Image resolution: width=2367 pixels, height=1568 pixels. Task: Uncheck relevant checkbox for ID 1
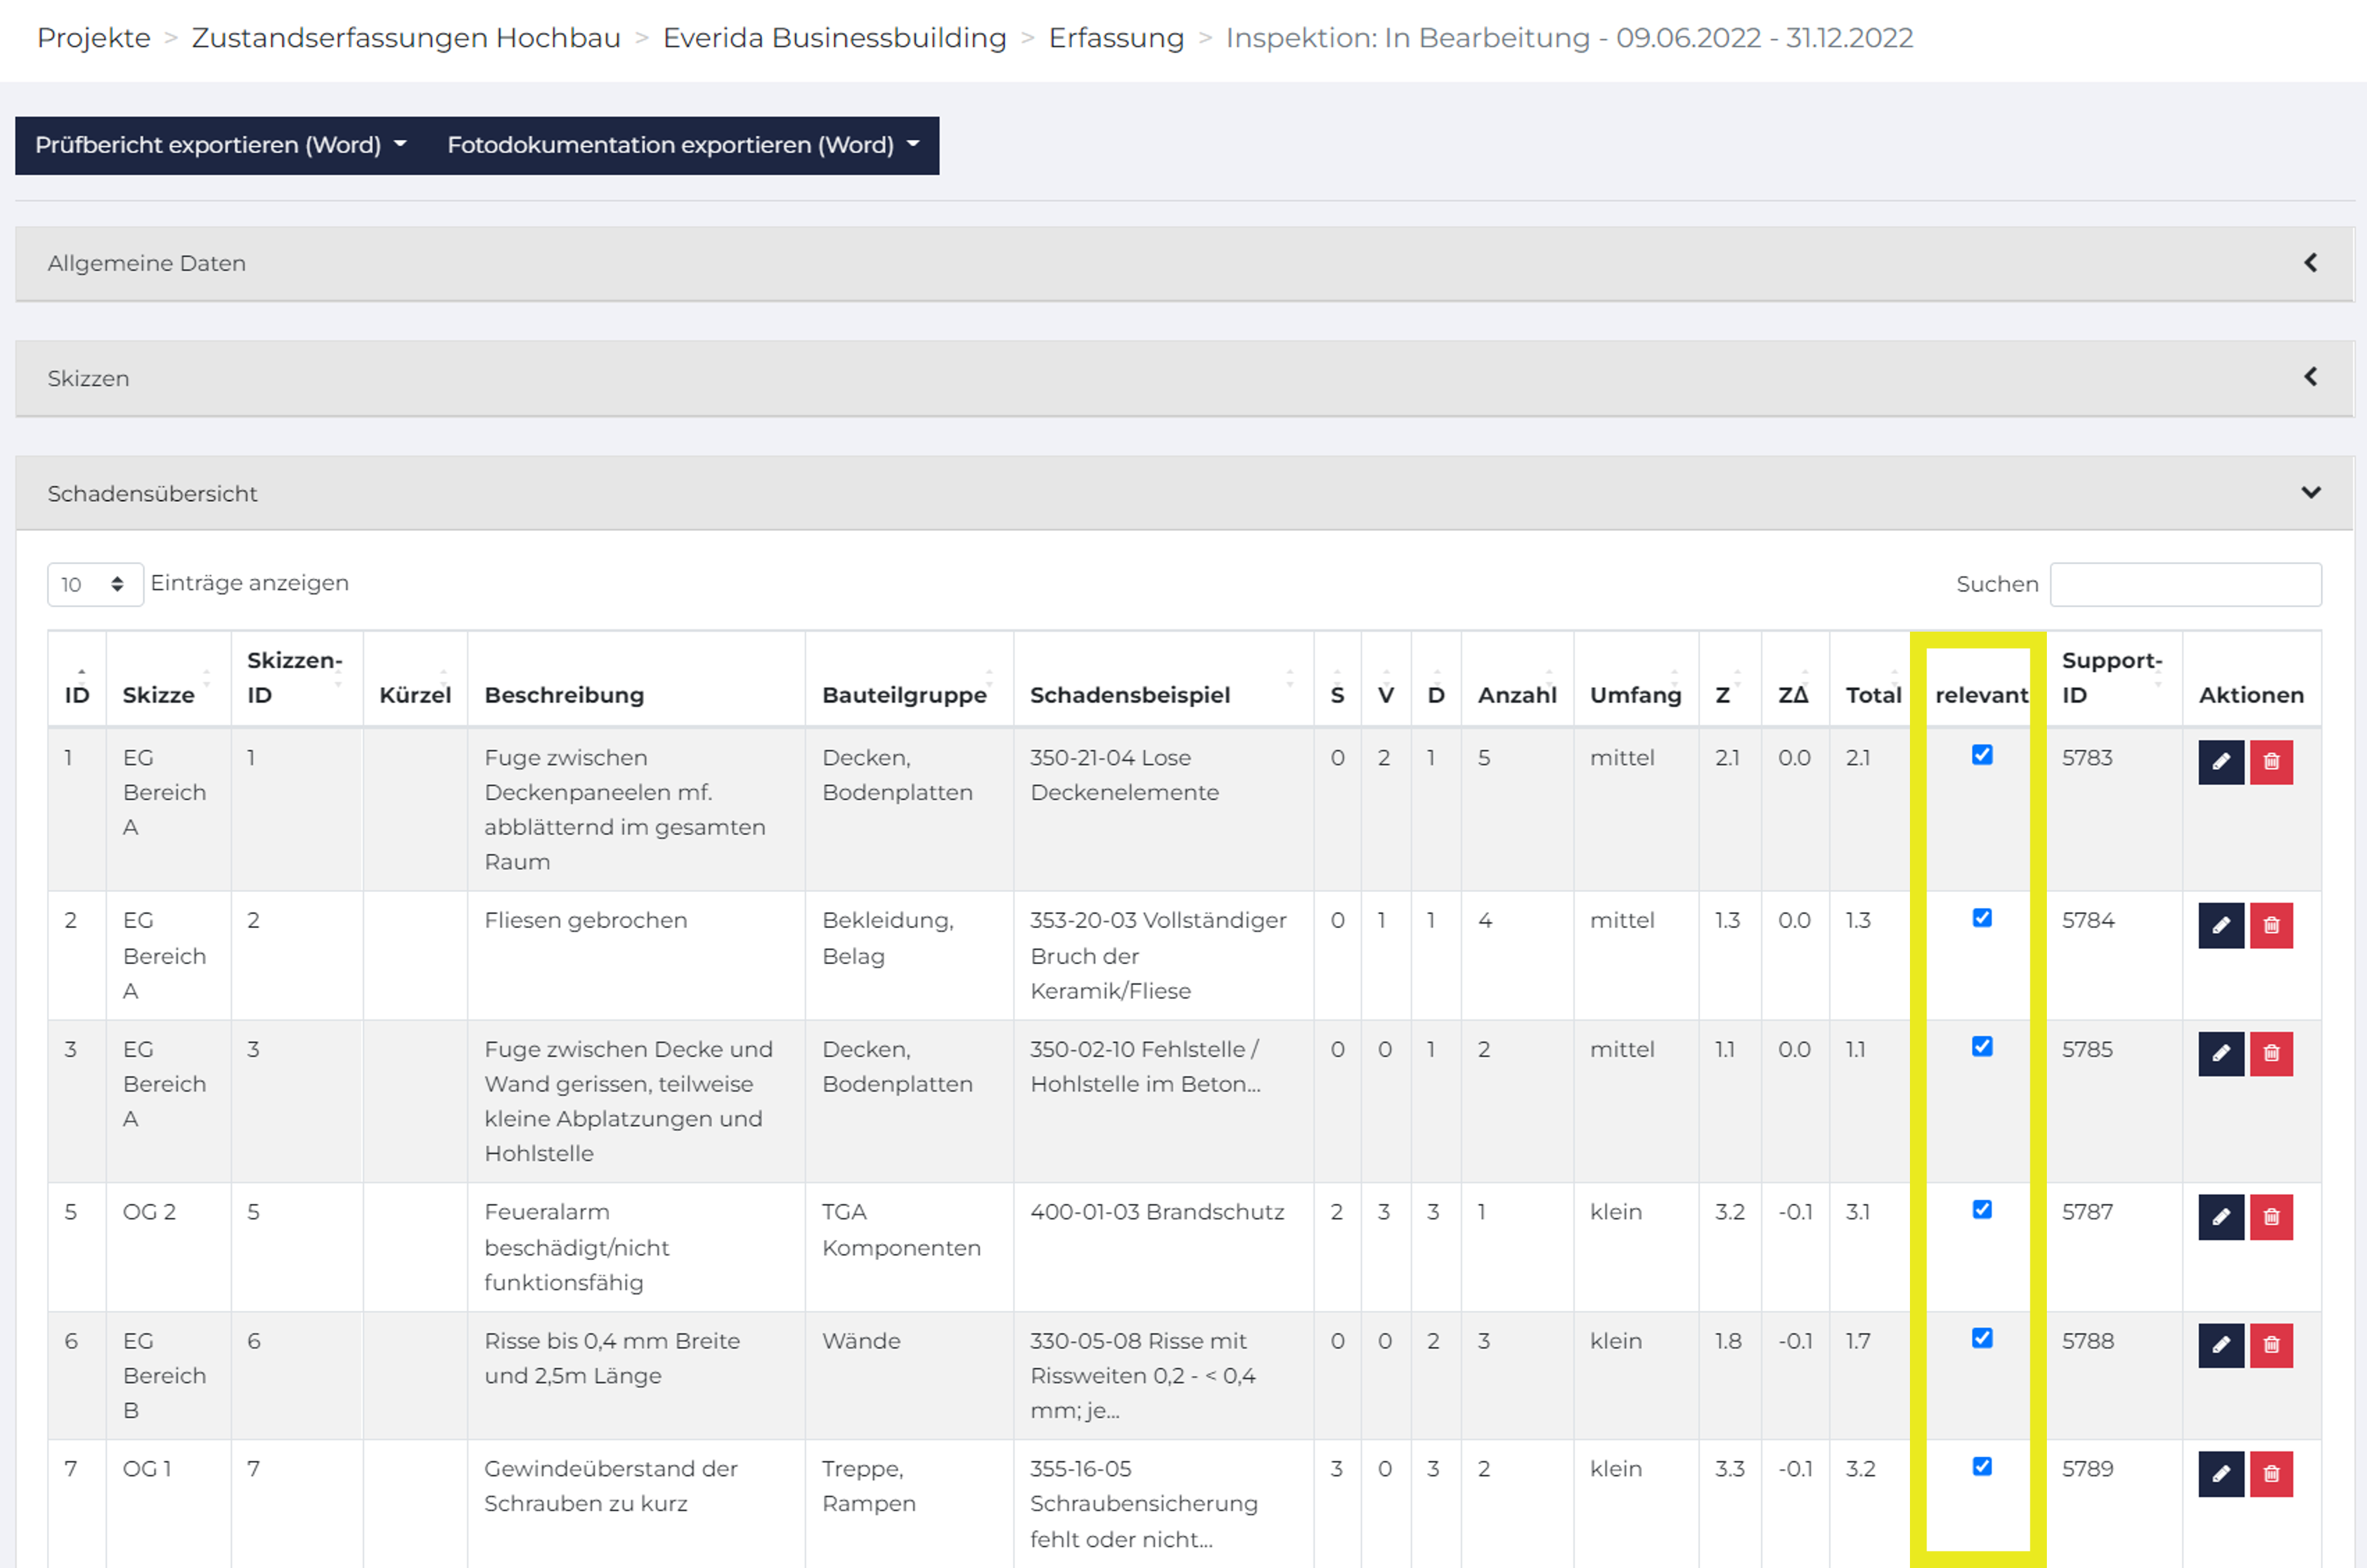coord(1982,755)
